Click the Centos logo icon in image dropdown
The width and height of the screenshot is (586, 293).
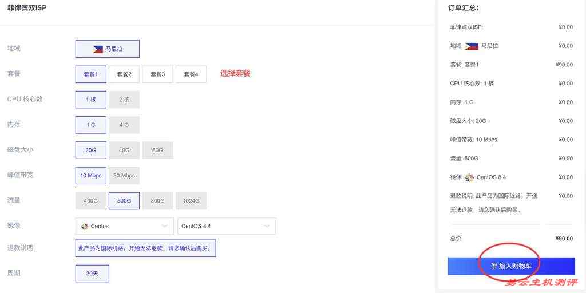(x=85, y=226)
